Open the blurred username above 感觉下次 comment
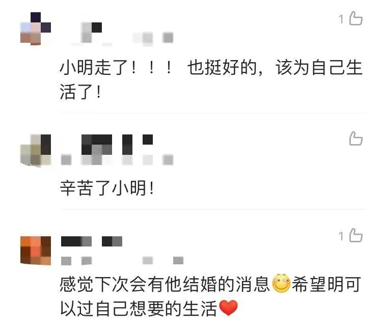This screenshot has width=382, height=330. (x=91, y=241)
